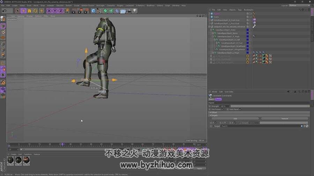Click the Camera object icon in toolbar
The image size is (314, 176).
click(x=129, y=11)
